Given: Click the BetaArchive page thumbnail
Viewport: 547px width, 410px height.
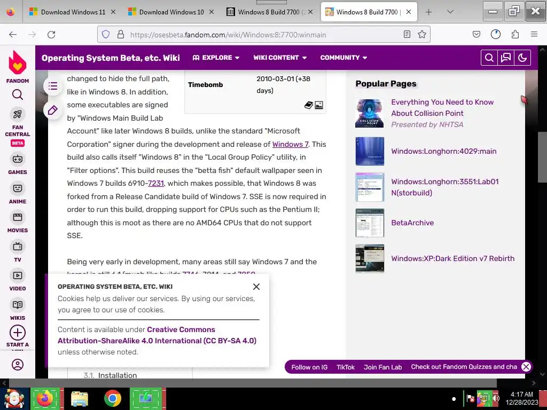Looking at the screenshot, I should pyautogui.click(x=370, y=223).
